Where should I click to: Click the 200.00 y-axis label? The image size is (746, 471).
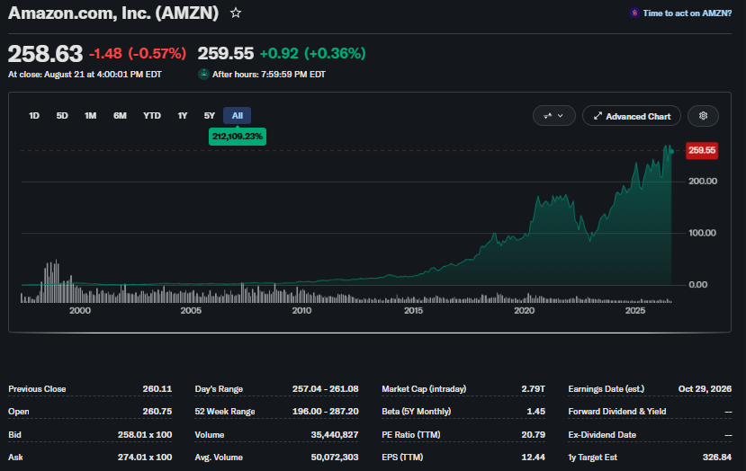coord(703,181)
